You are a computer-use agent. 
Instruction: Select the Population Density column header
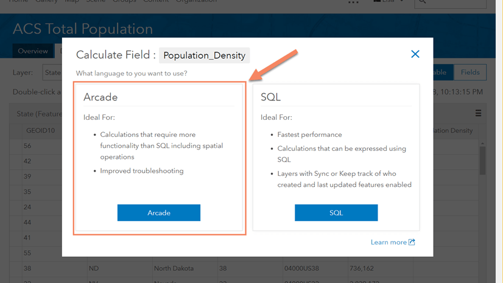pyautogui.click(x=452, y=130)
